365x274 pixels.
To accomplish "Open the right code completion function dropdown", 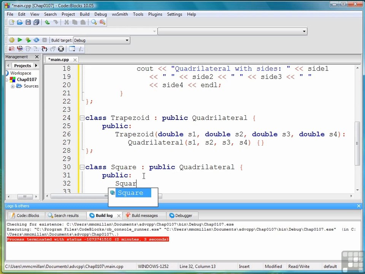I will (x=232, y=31).
